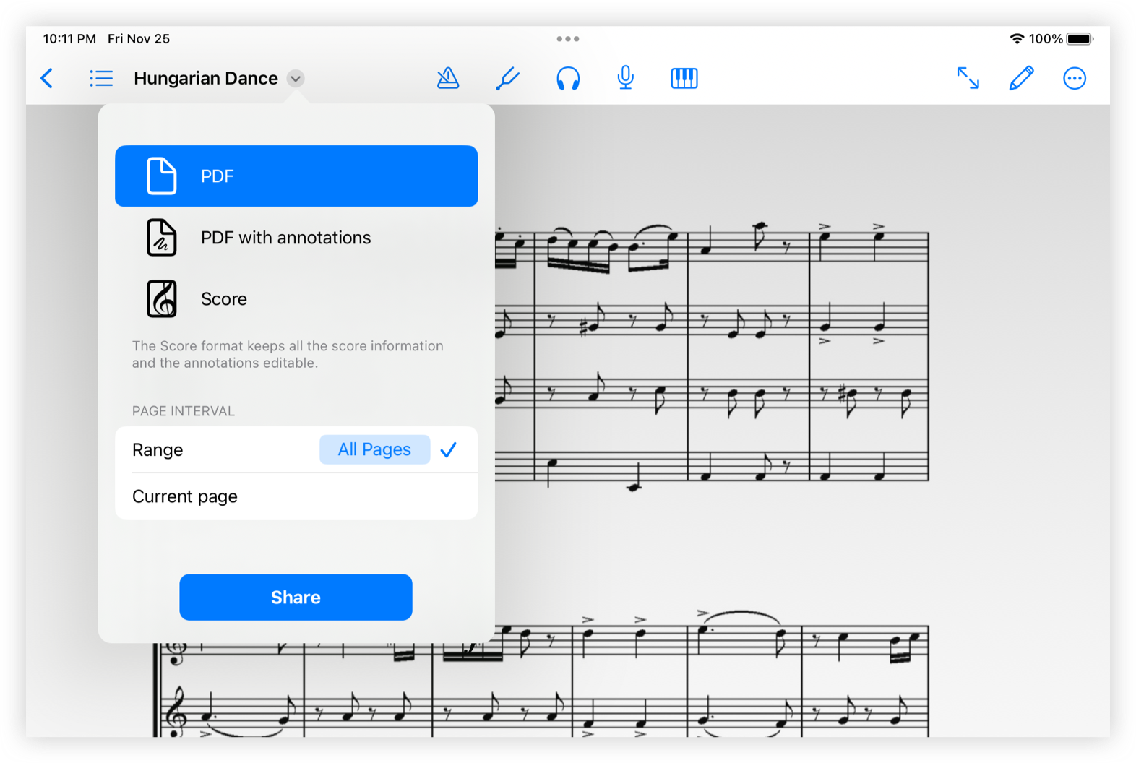Show the piano keyboard icon

click(x=684, y=78)
